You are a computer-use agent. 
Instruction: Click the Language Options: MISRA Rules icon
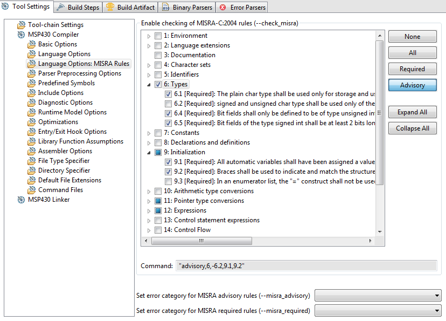pyautogui.click(x=32, y=64)
